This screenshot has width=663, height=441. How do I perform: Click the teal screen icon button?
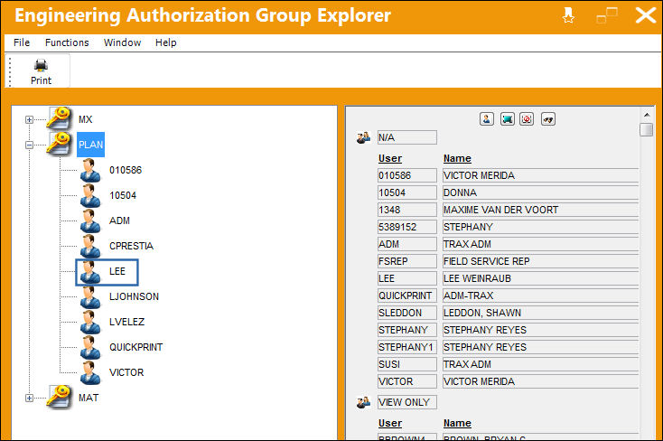[507, 119]
